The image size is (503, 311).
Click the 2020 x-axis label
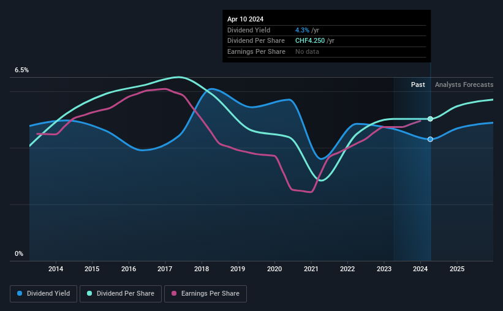(274, 269)
